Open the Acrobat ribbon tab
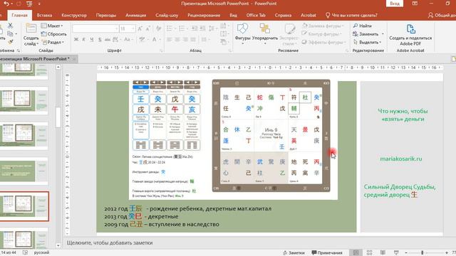 (x=309, y=15)
